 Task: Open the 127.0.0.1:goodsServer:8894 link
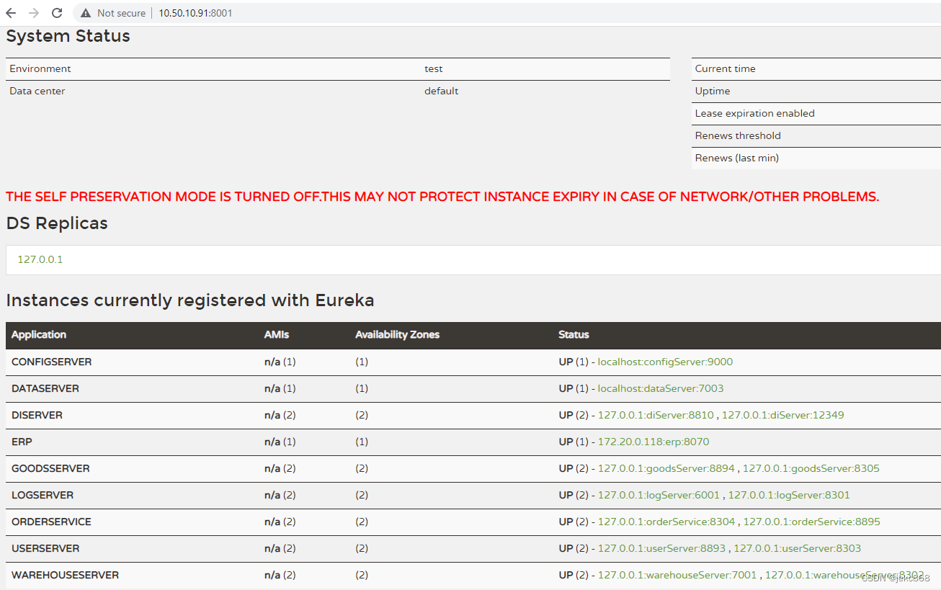(666, 468)
